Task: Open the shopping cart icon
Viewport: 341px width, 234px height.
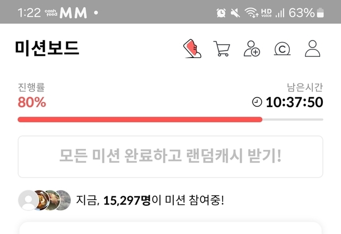Action: point(222,48)
